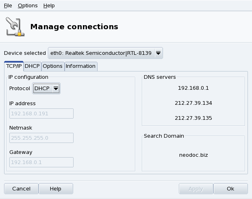Switch to the Information tab

pos(80,66)
